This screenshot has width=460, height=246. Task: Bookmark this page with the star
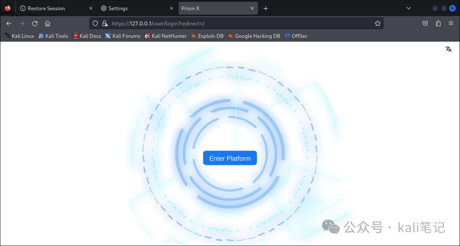tap(377, 23)
